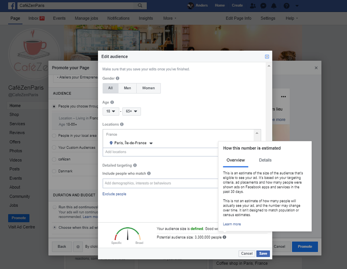Select Women gender option
This screenshot has width=347, height=269.
[148, 88]
